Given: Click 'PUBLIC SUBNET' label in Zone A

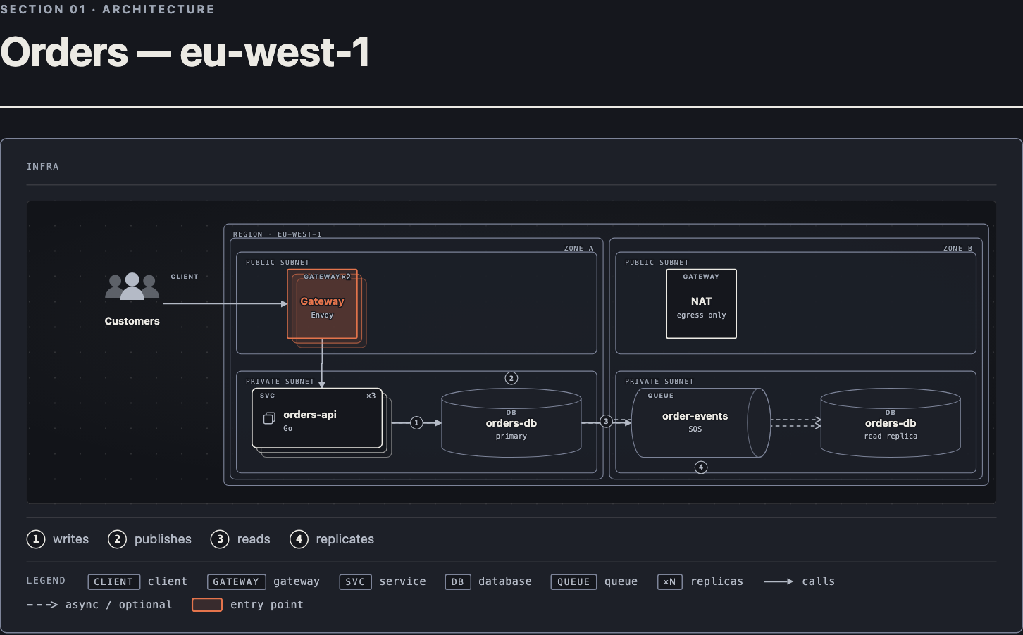Looking at the screenshot, I should pos(278,263).
